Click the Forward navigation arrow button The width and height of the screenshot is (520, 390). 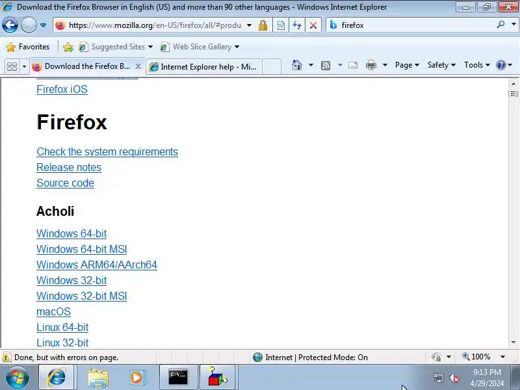pos(29,25)
